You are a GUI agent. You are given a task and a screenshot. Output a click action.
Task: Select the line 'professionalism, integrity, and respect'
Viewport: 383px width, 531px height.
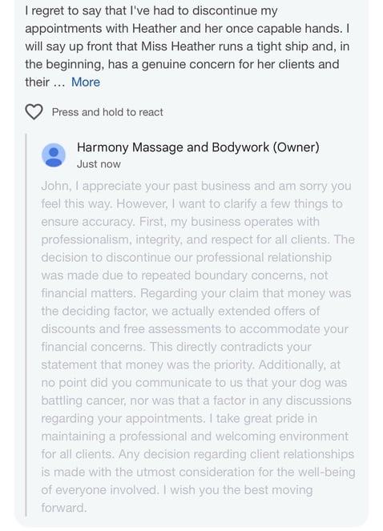(198, 239)
